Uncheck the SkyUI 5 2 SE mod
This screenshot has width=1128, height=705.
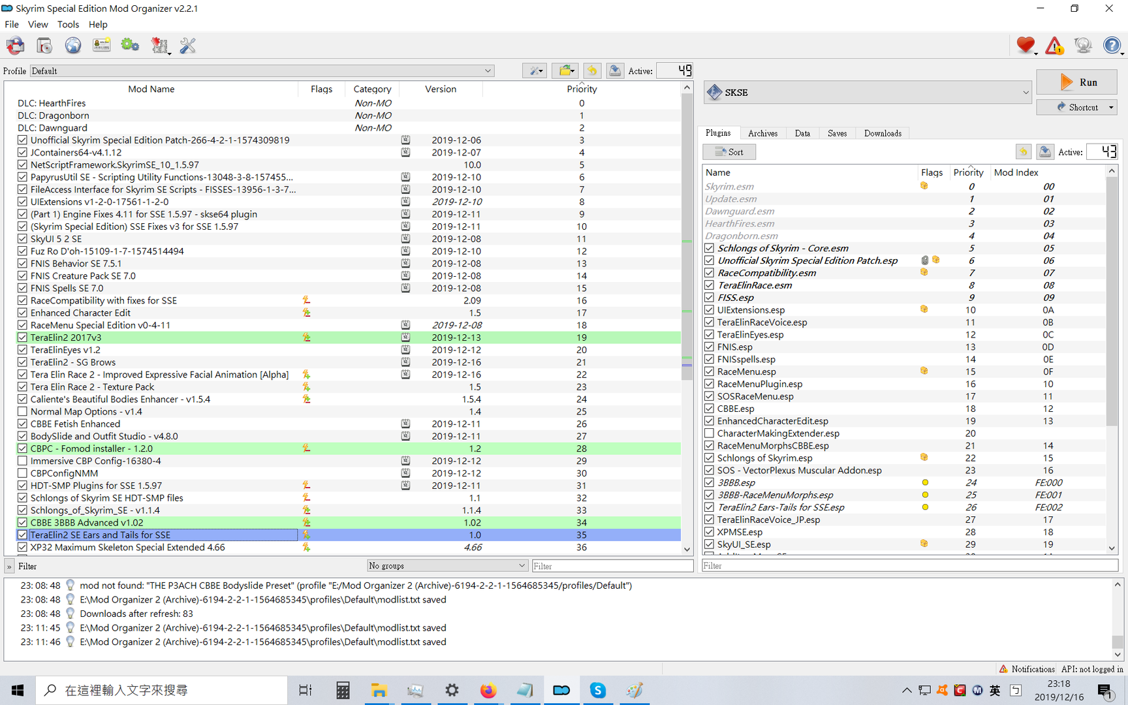point(22,239)
